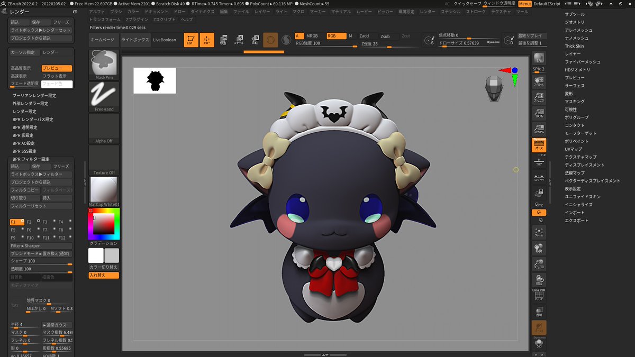
Task: Toggle the transparency (透明) icon
Action: tap(539, 312)
